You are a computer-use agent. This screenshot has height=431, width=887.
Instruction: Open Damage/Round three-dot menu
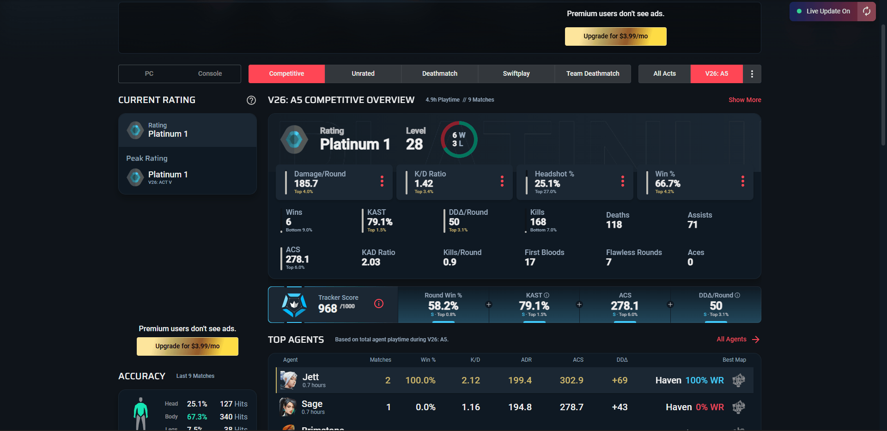coord(382,181)
